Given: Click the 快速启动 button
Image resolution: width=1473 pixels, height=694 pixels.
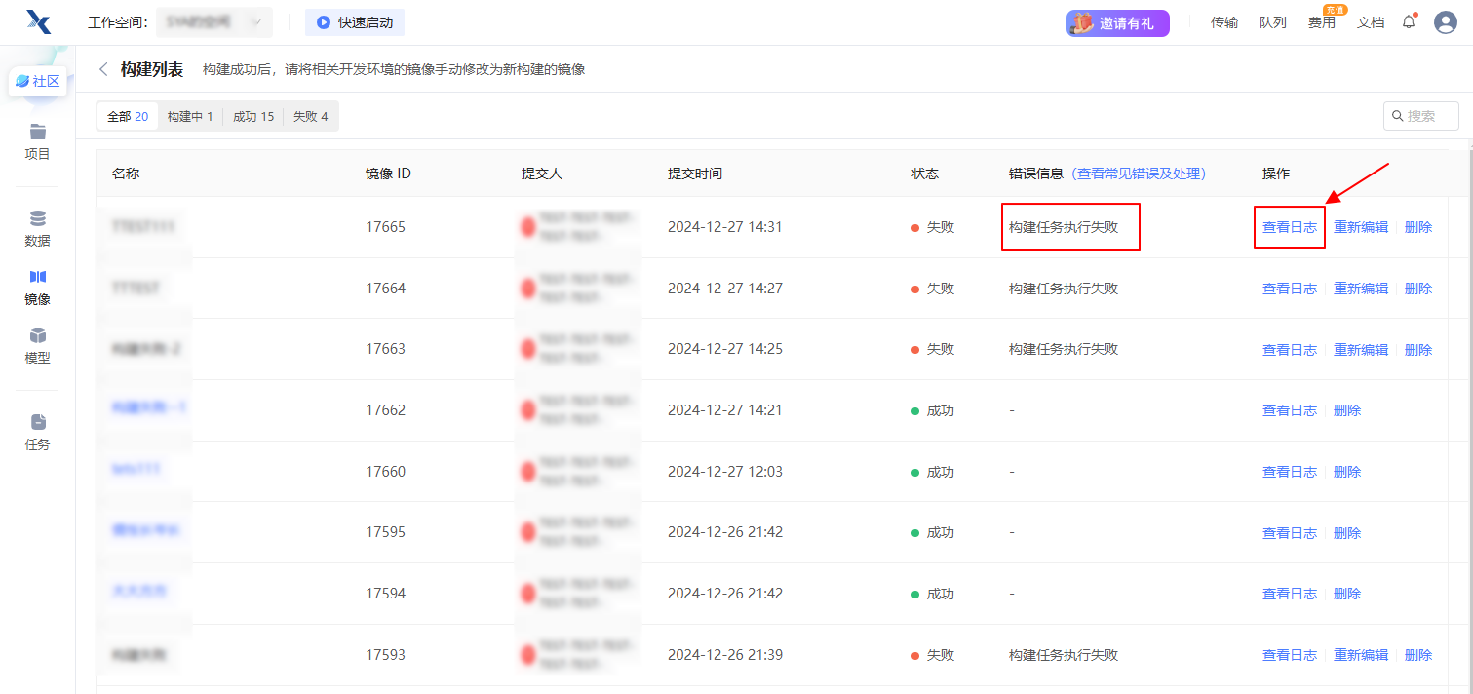Looking at the screenshot, I should tap(355, 22).
